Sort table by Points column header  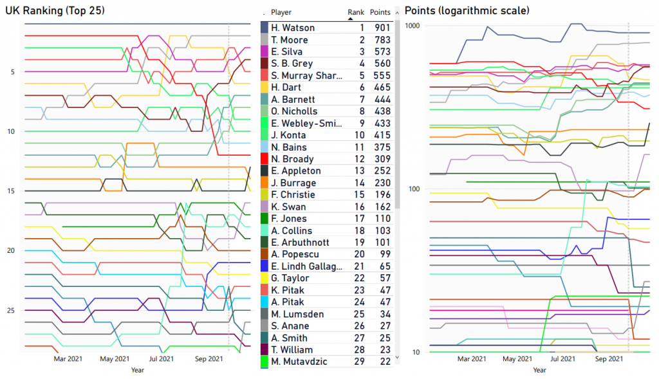[x=380, y=12]
